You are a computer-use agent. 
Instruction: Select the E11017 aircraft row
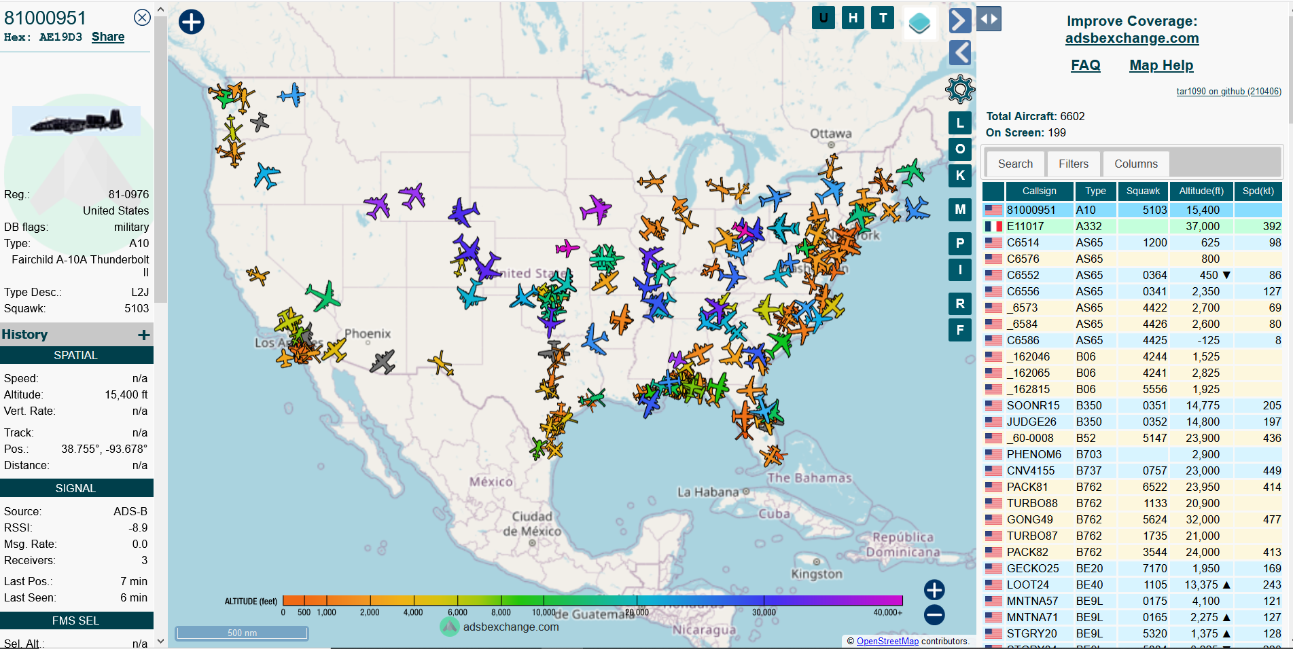click(x=1133, y=226)
